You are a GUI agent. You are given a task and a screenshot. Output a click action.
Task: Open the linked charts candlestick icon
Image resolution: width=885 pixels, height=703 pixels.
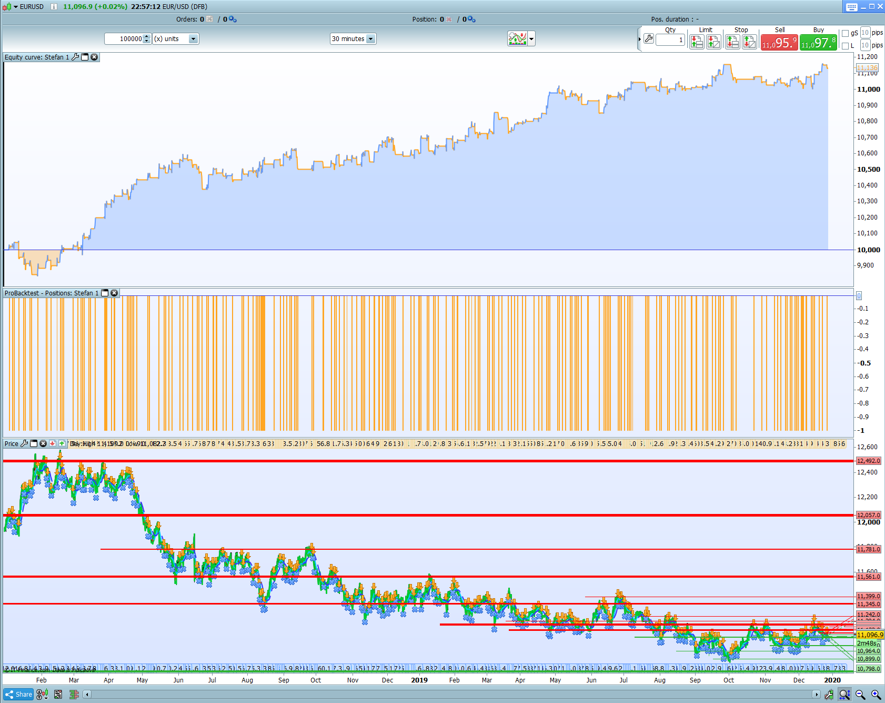(42, 695)
